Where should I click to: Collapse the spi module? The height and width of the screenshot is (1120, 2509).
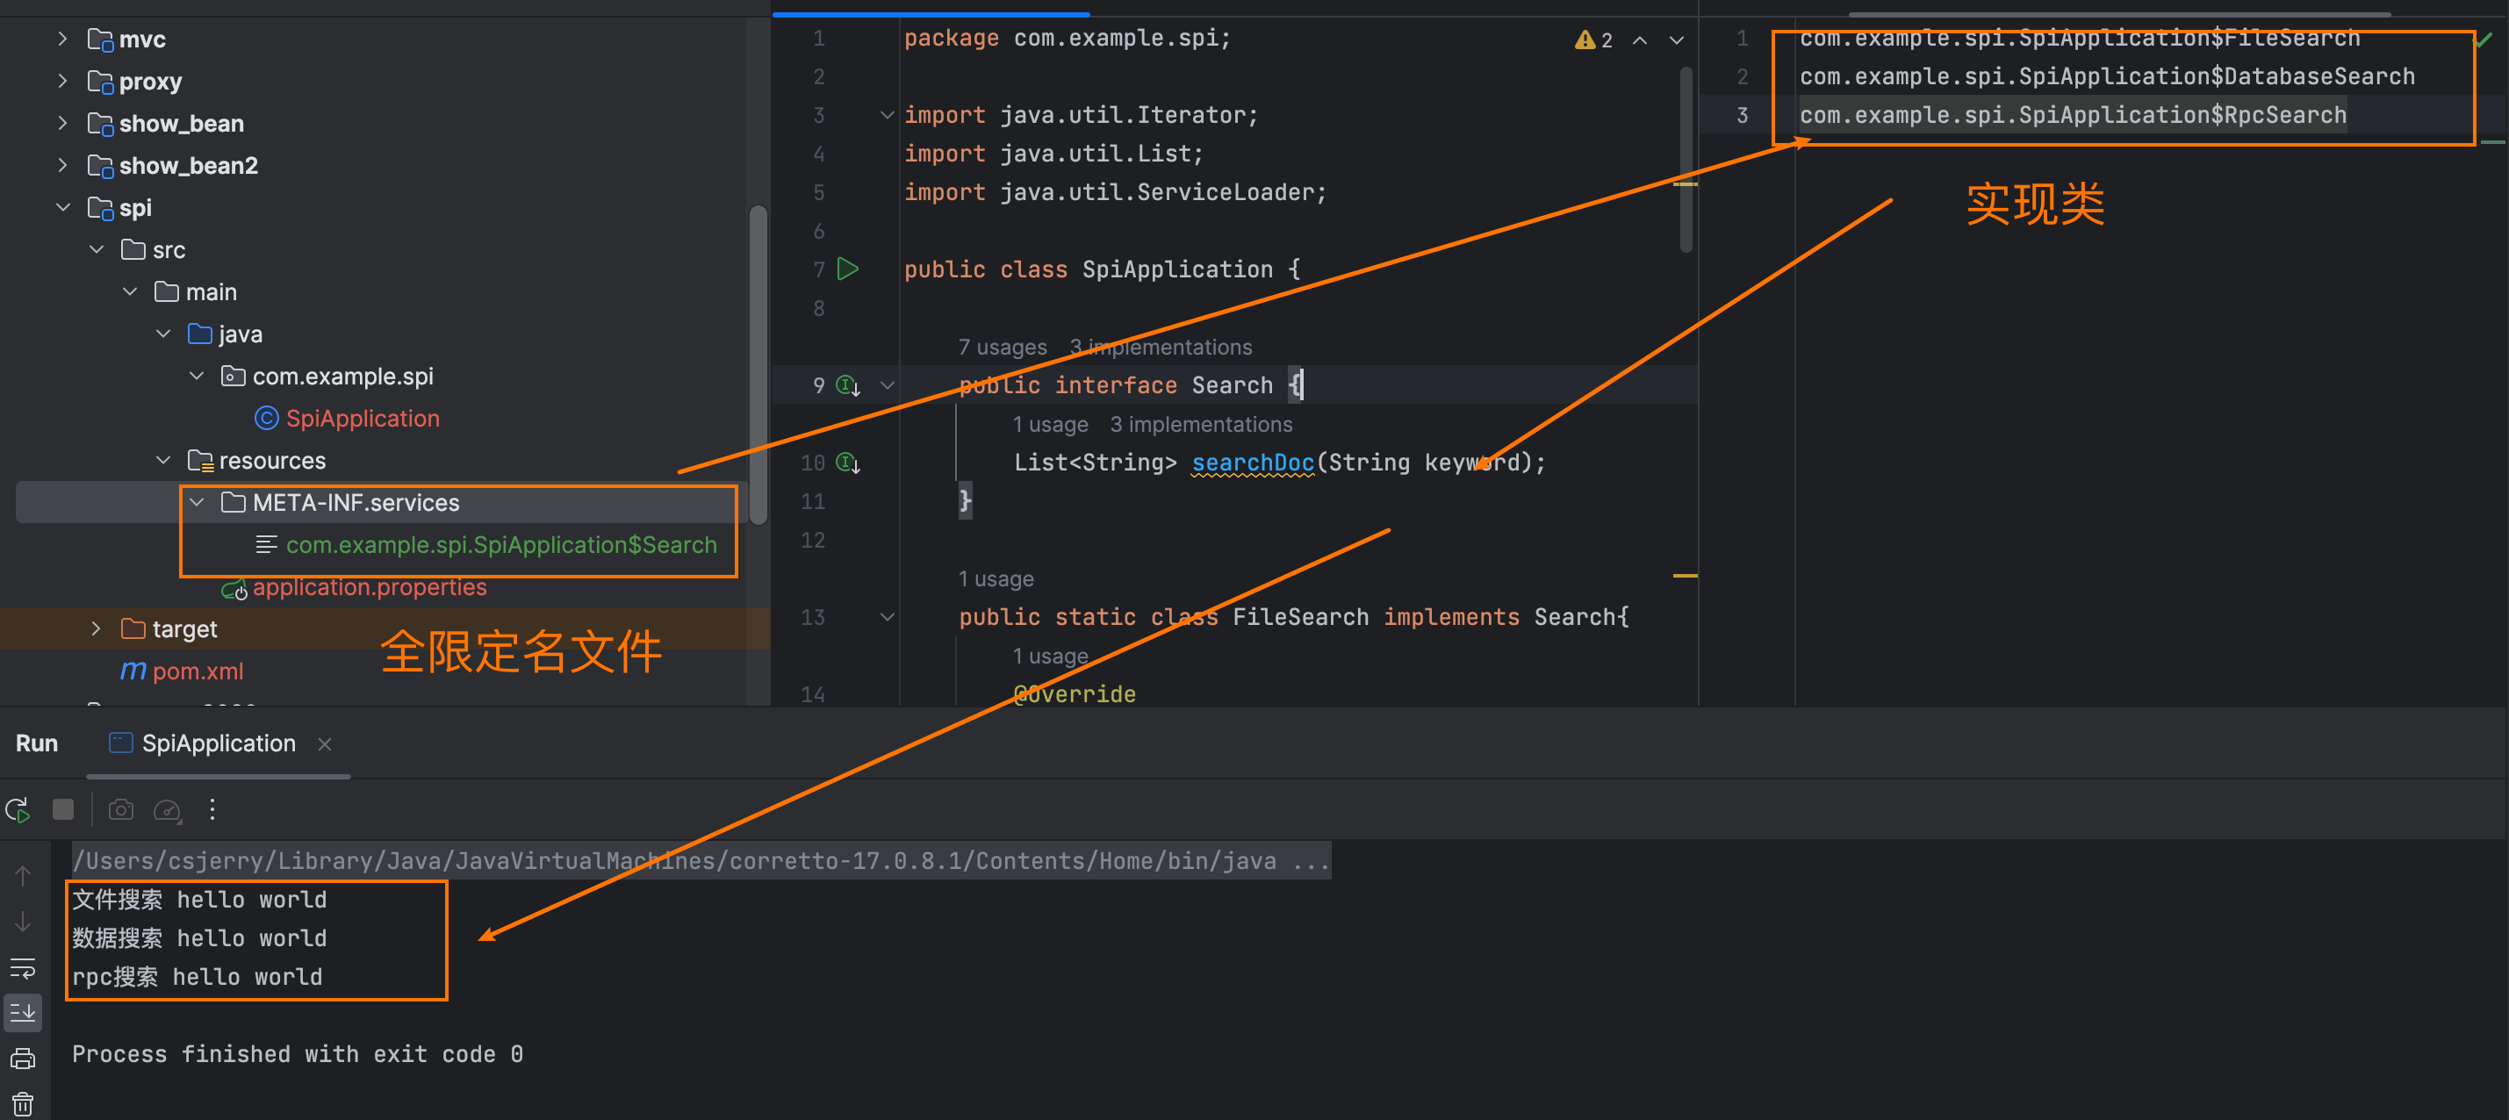62,207
